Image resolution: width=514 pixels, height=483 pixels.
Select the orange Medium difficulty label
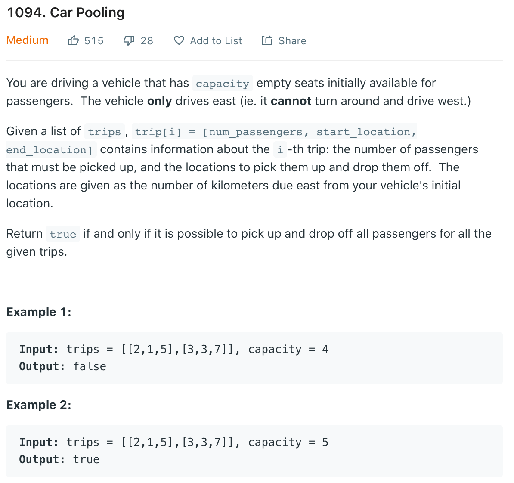coord(27,40)
